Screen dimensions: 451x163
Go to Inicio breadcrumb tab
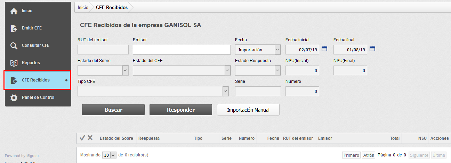coord(83,7)
